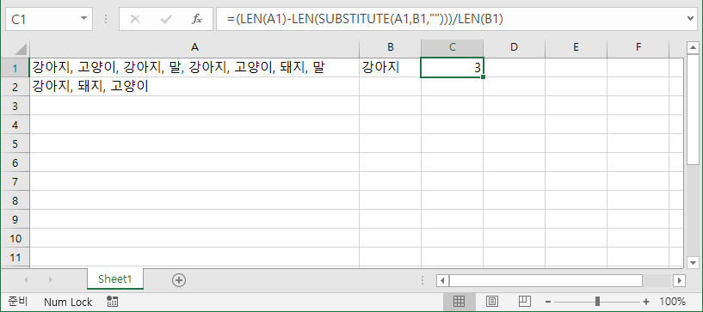Image resolution: width=703 pixels, height=312 pixels.
Task: Open the Name Box dropdown arrow
Action: pos(83,19)
